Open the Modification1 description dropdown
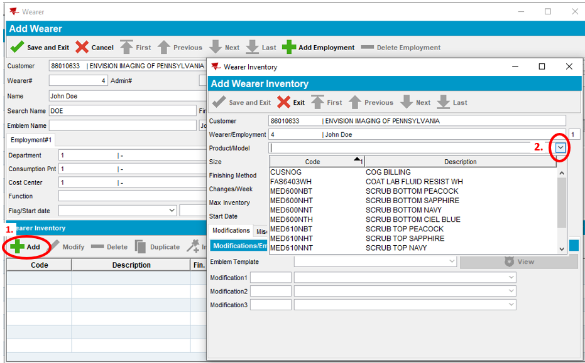The width and height of the screenshot is (585, 363). [x=511, y=278]
